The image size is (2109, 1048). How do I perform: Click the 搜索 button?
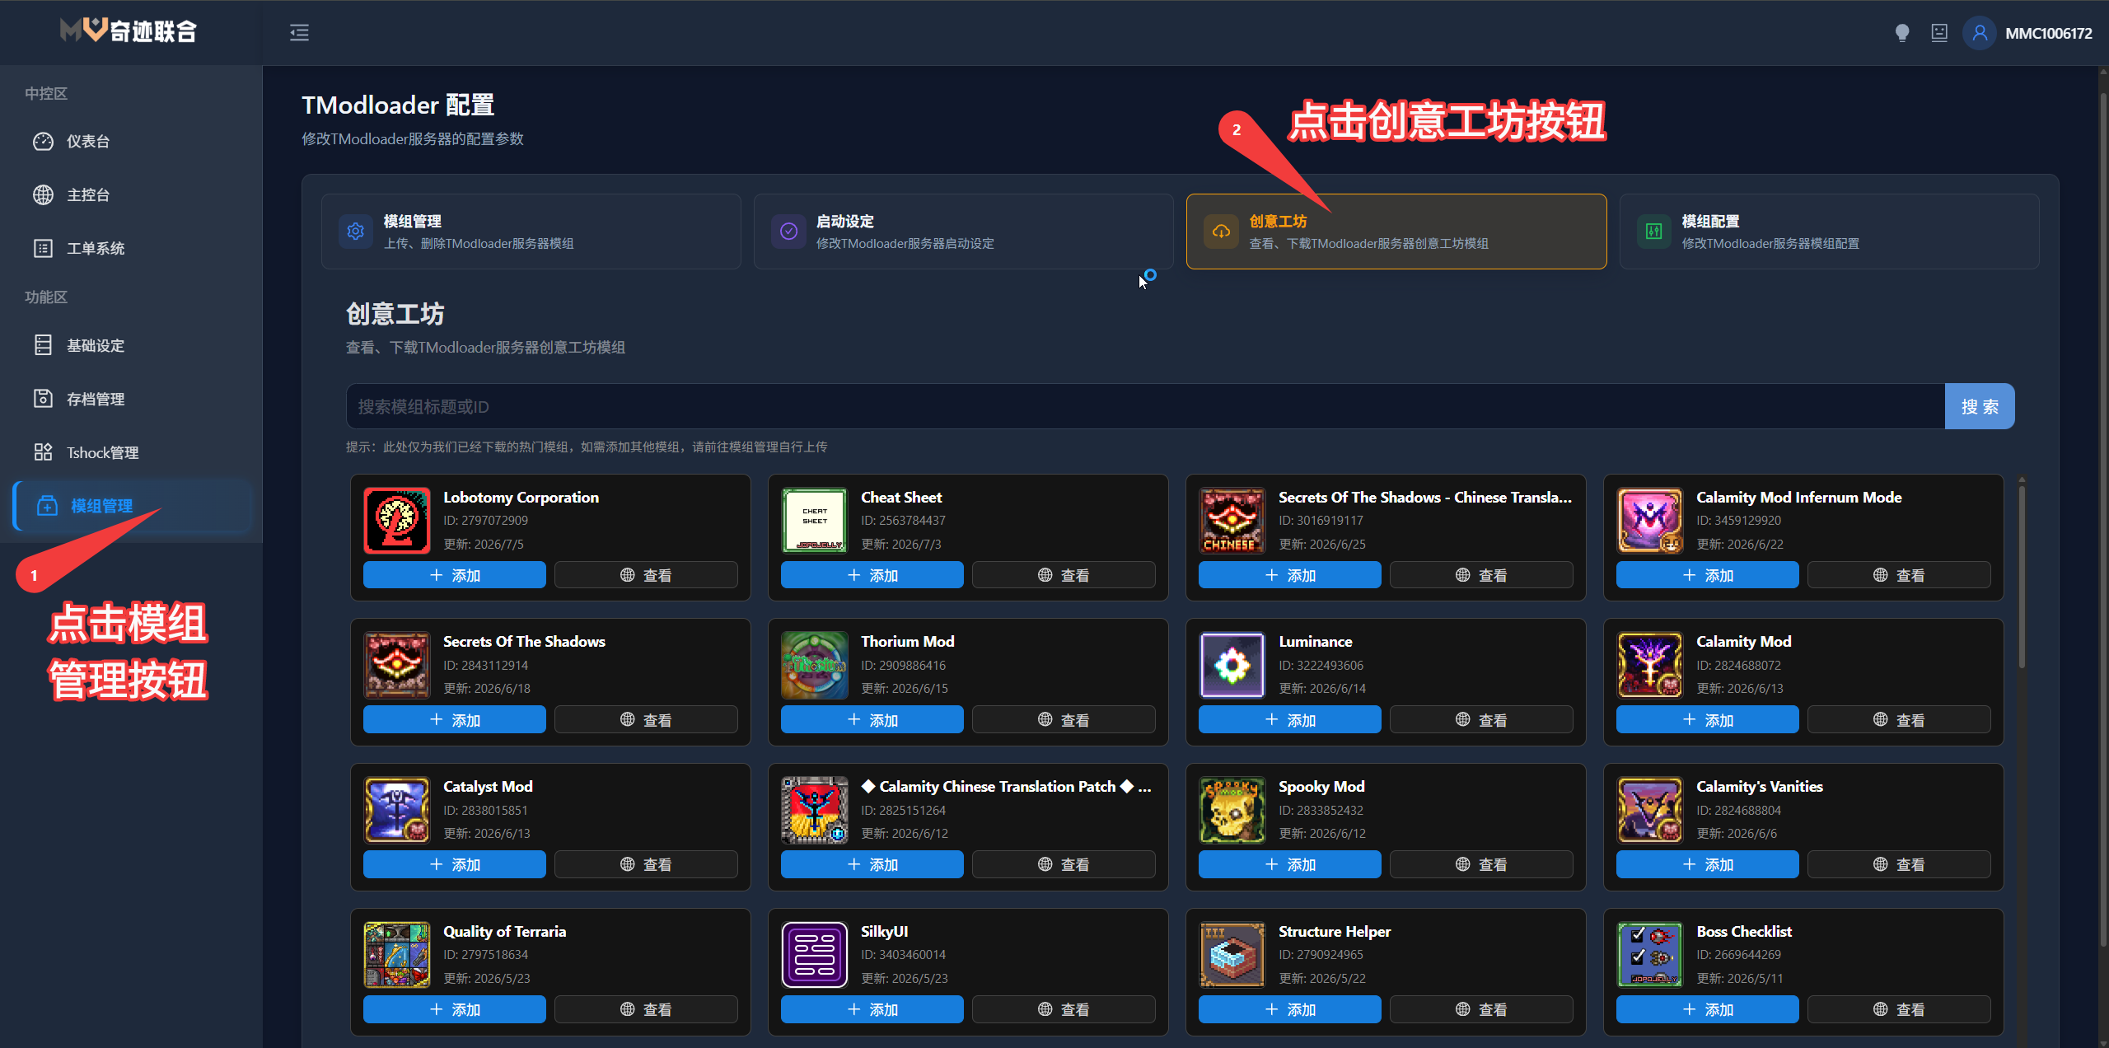click(x=1980, y=406)
